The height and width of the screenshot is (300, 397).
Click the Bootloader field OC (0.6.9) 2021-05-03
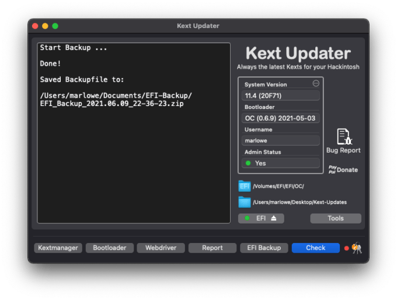click(x=281, y=118)
